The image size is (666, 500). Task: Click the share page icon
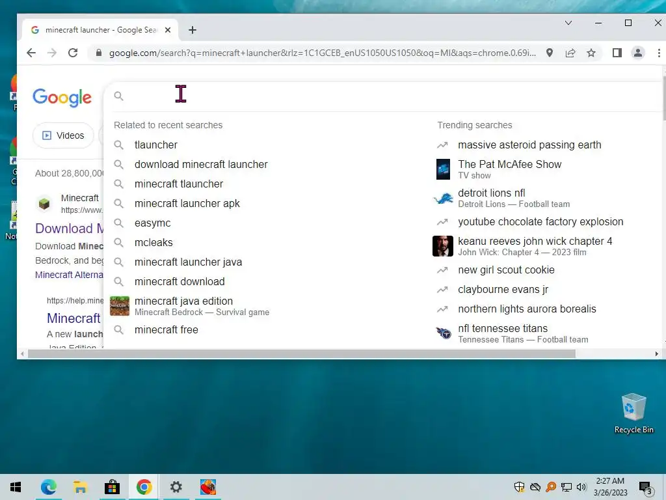coord(570,53)
